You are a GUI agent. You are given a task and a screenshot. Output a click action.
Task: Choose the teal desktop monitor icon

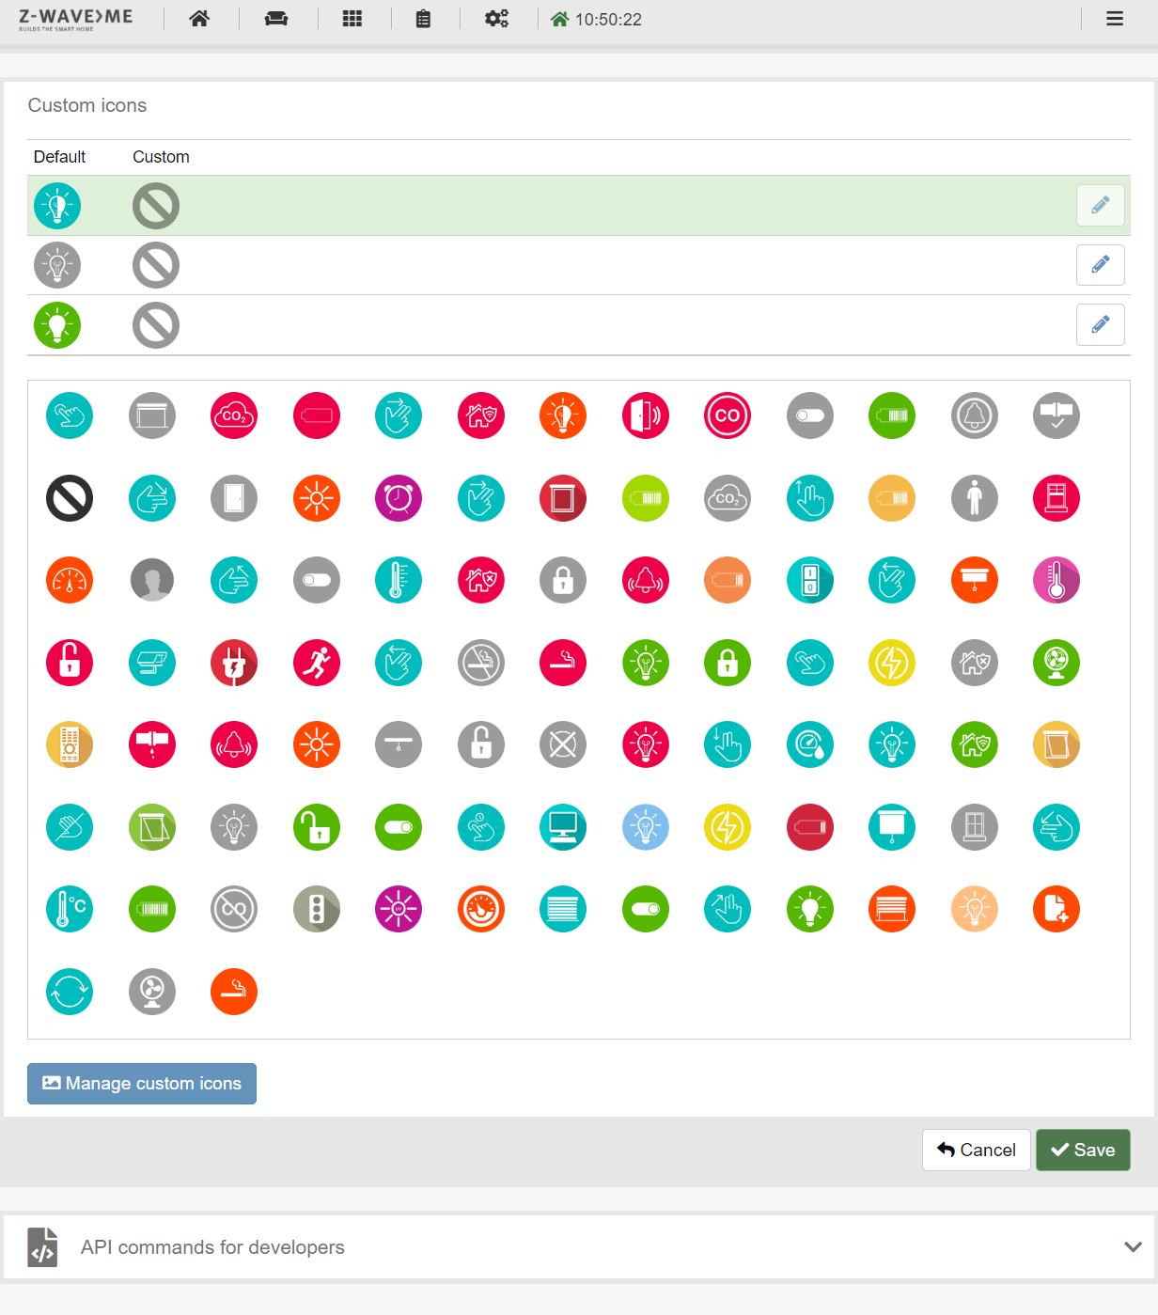pos(563,827)
